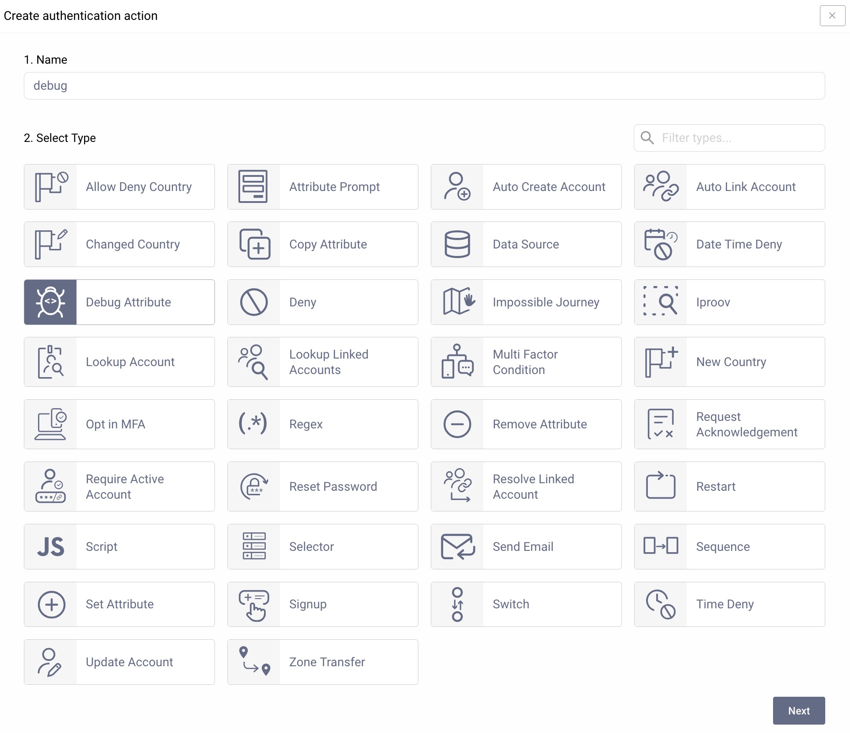Click the close dialog button
The height and width of the screenshot is (733, 850).
click(831, 15)
